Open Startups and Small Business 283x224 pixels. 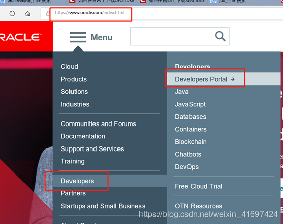tap(103, 206)
